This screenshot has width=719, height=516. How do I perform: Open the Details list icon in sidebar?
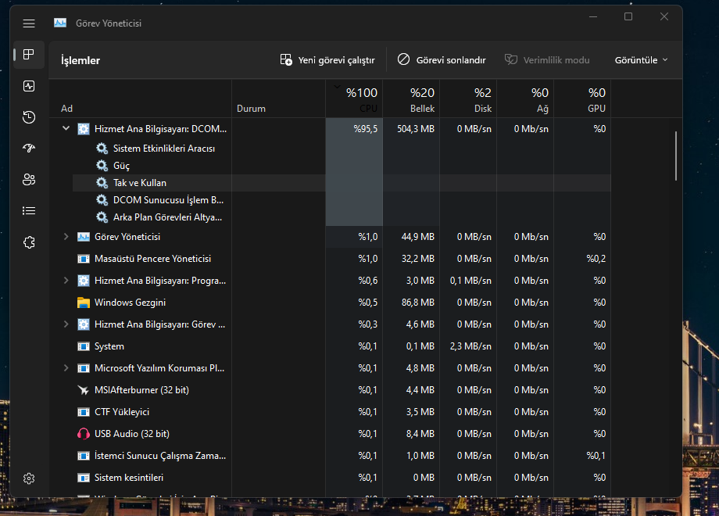(x=29, y=211)
